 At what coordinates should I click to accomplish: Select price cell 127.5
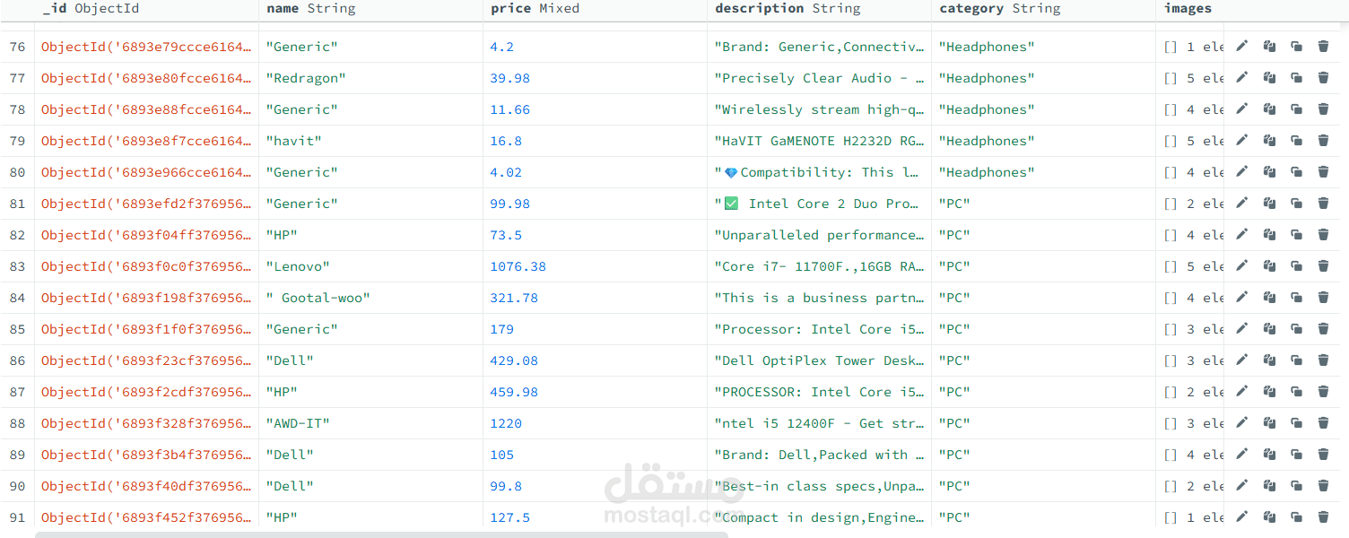click(x=509, y=517)
